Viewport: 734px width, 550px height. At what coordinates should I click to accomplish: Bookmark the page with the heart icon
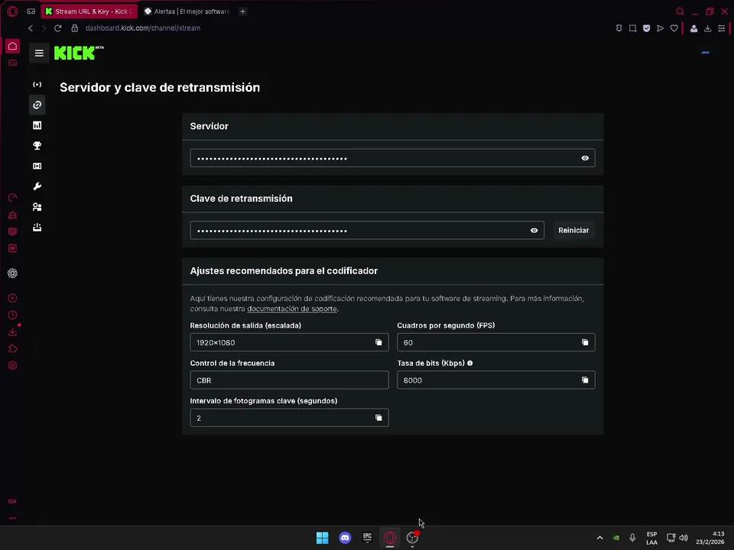tap(674, 28)
